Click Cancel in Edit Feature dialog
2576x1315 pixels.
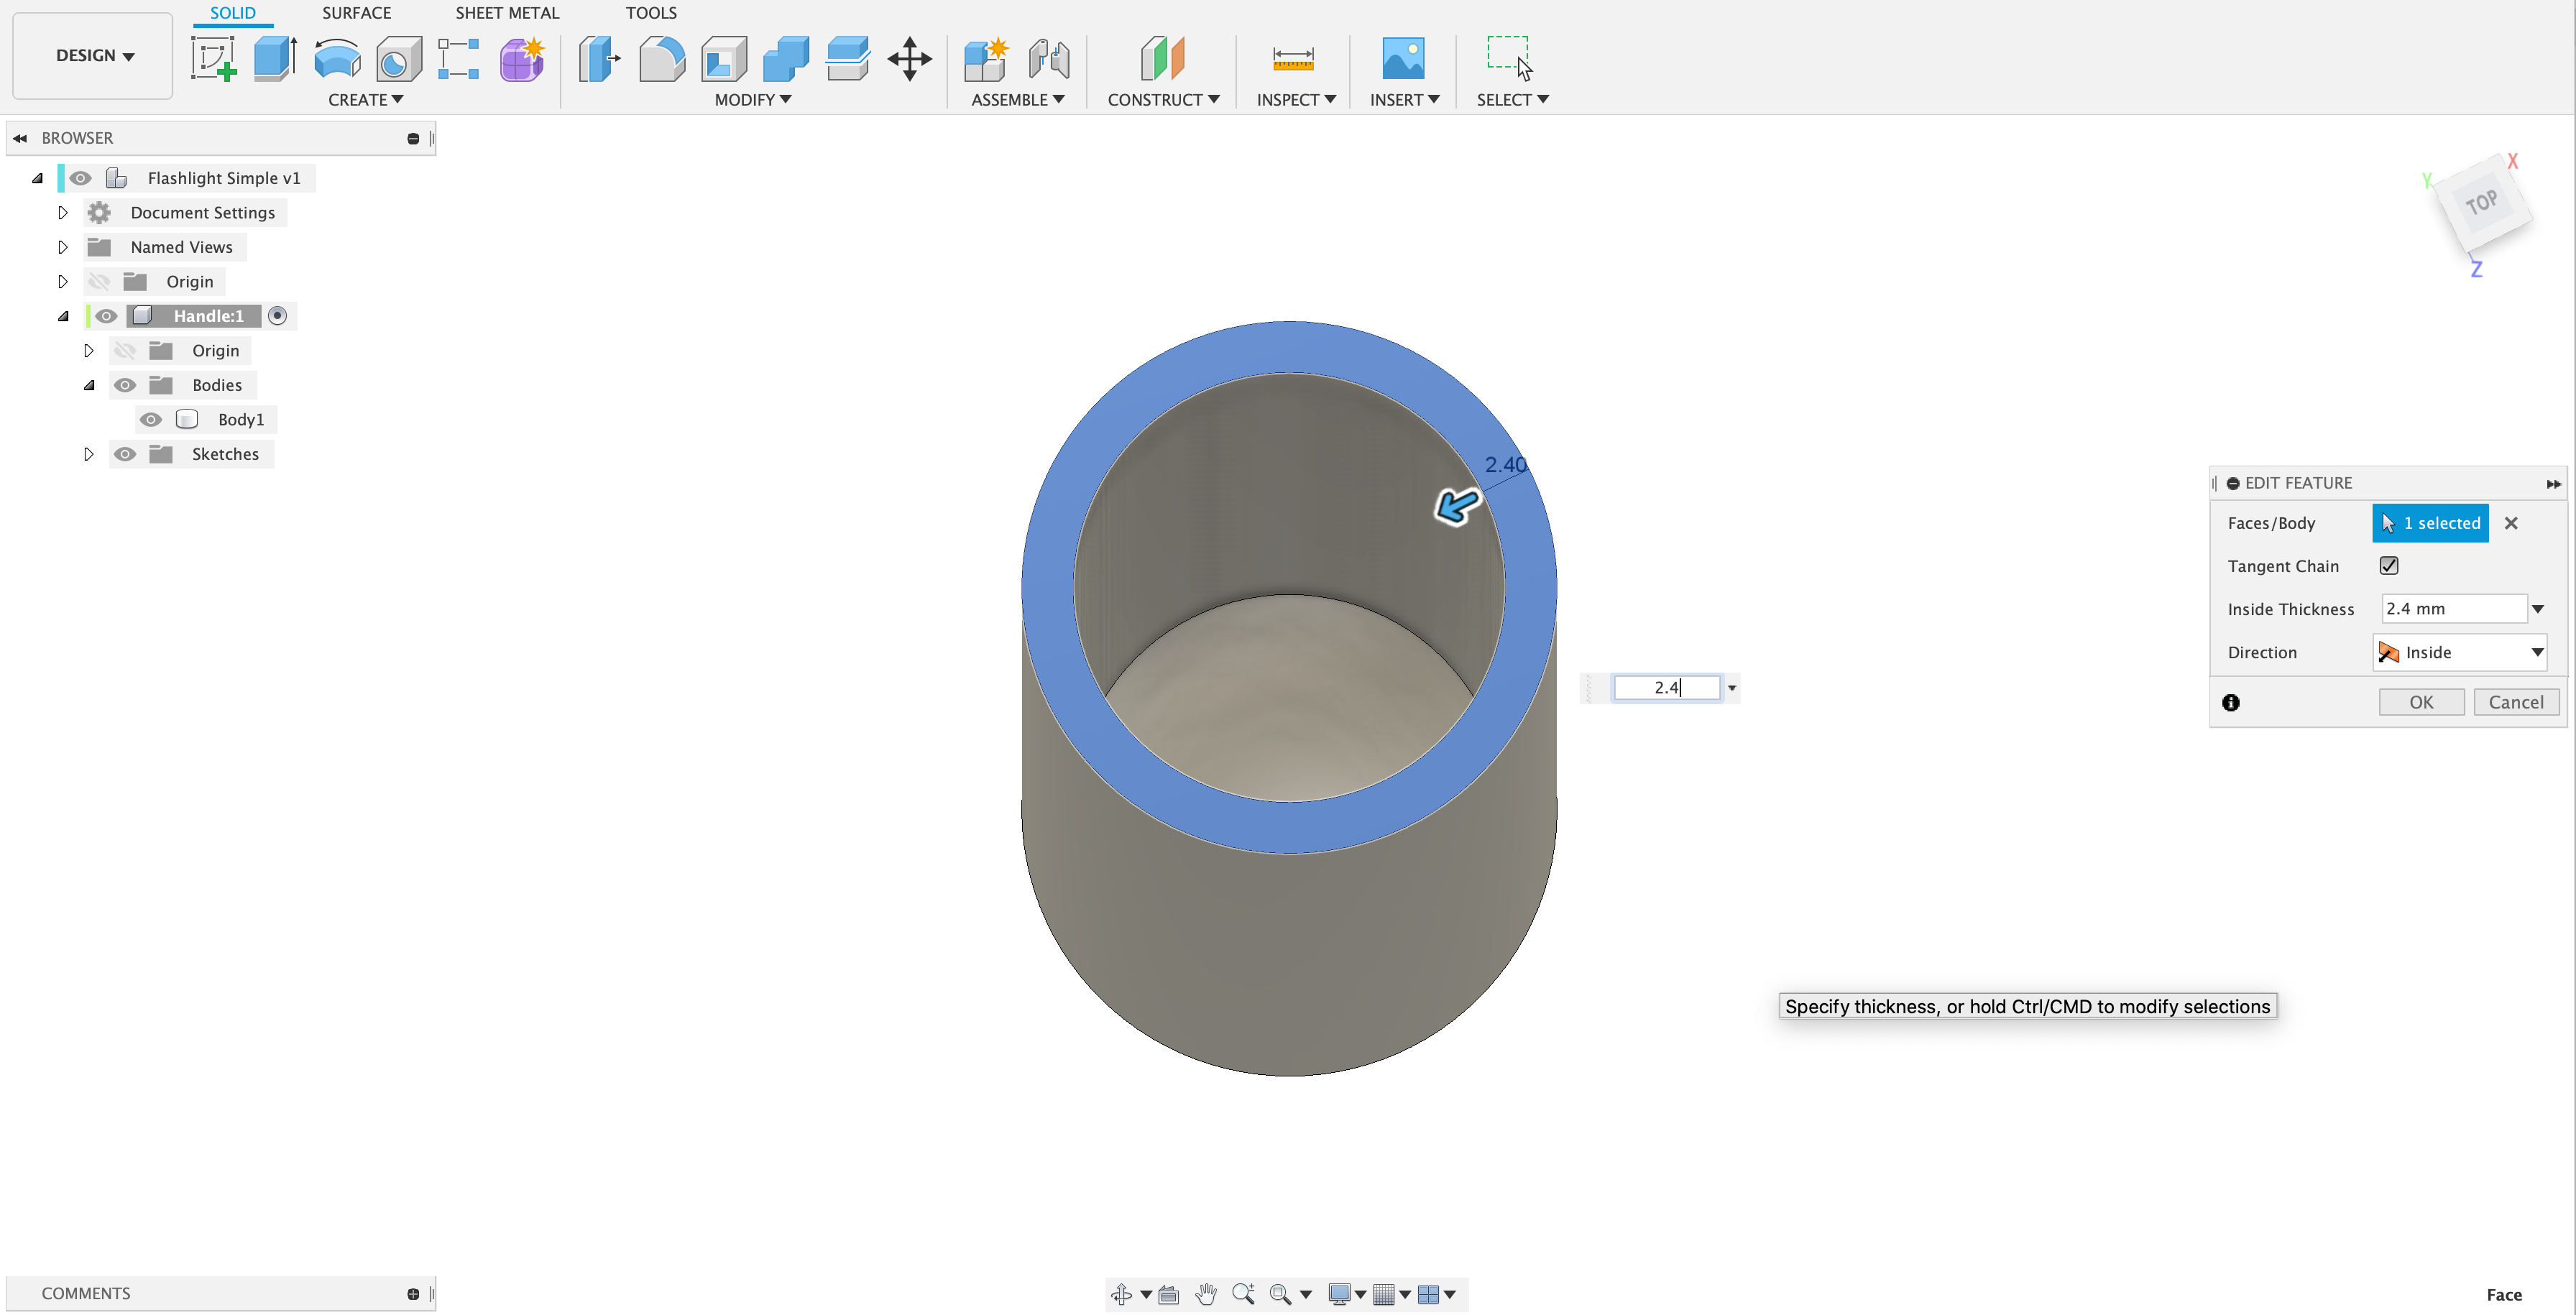click(2516, 702)
